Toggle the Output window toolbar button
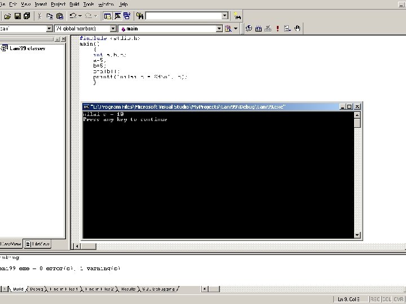 click(x=117, y=16)
